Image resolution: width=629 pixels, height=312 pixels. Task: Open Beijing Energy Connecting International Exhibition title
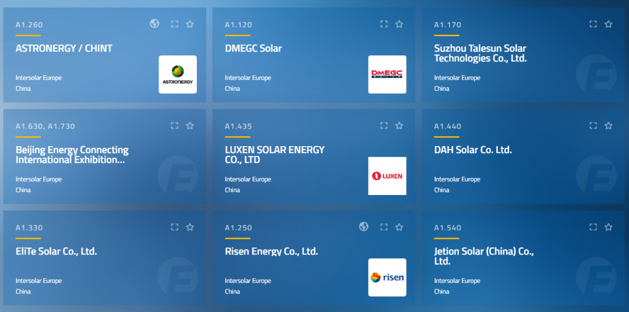(72, 155)
